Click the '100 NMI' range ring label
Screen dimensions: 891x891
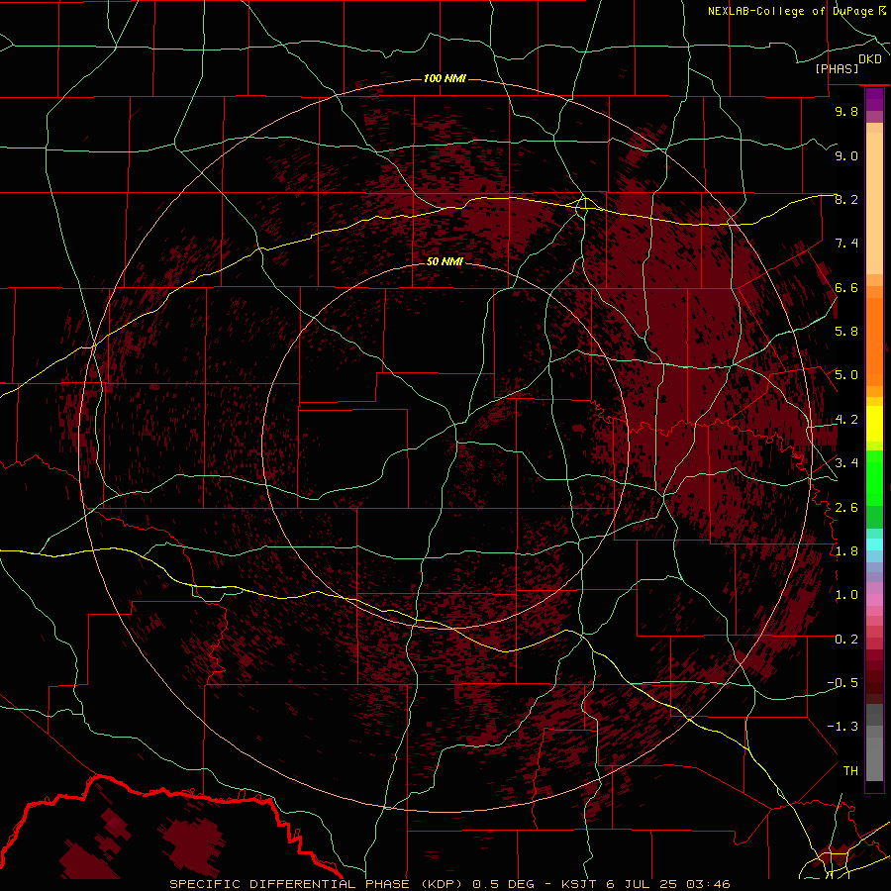[x=445, y=78]
